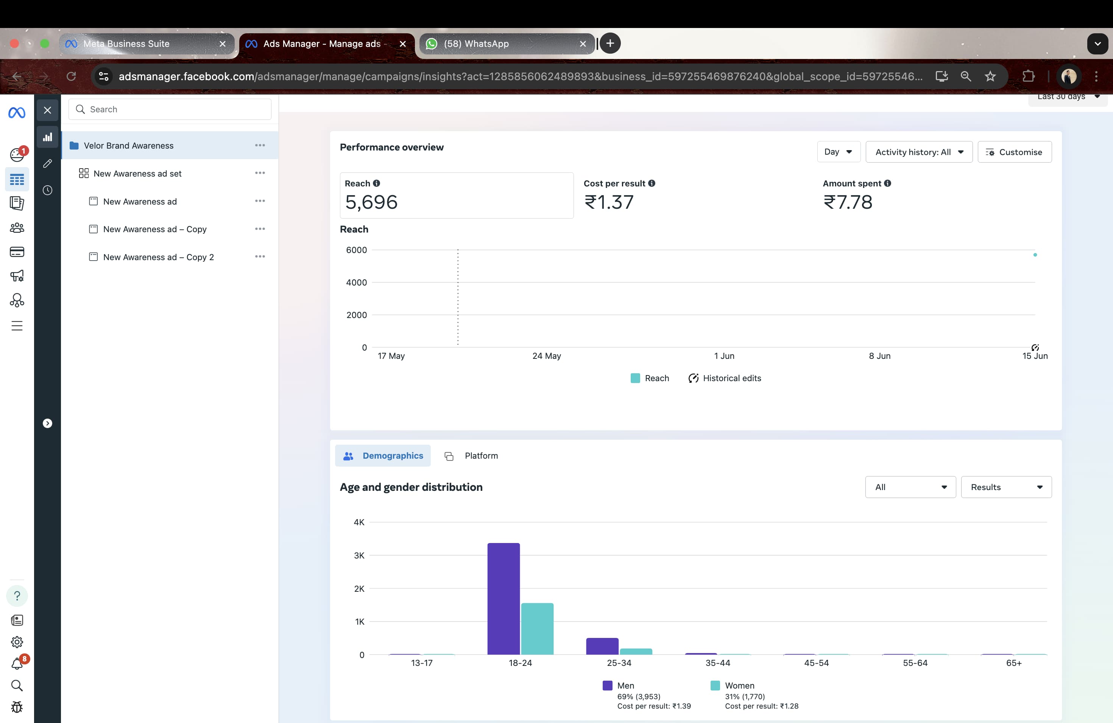
Task: Open the Meta logo home icon
Action: click(17, 113)
